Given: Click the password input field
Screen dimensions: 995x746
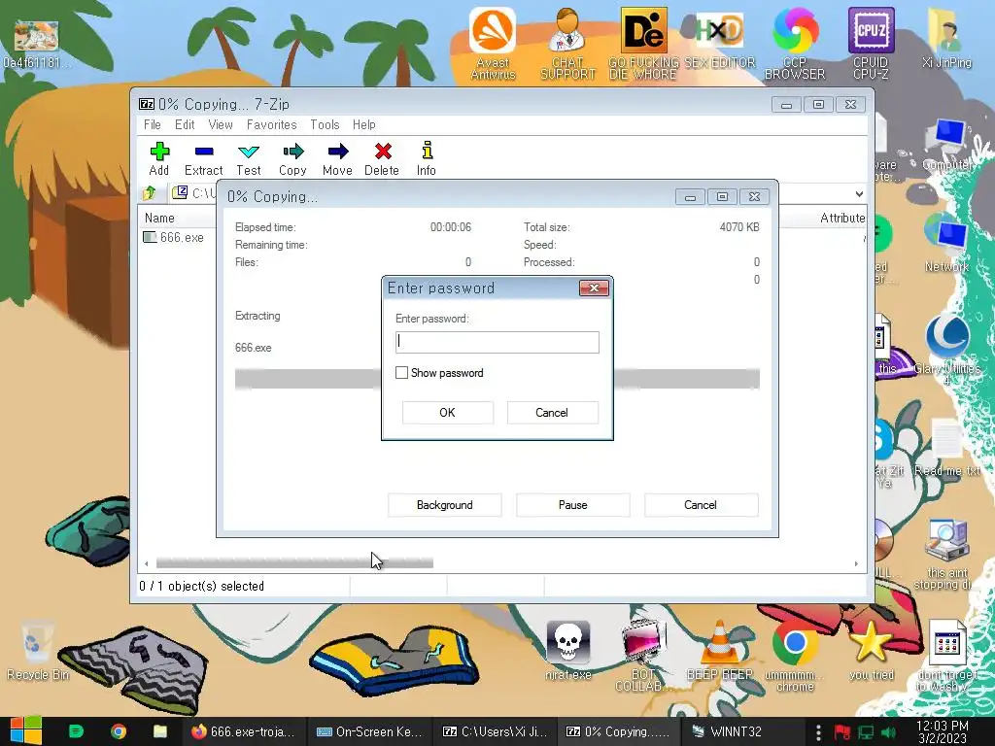Looking at the screenshot, I should pos(497,342).
